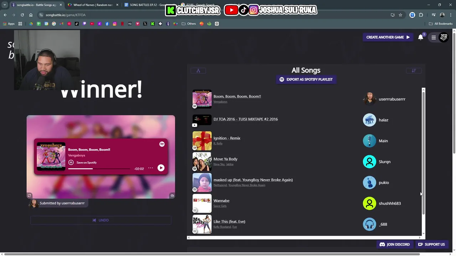The image size is (456, 256).
Task: Open the Support Us link
Action: [x=432, y=245]
